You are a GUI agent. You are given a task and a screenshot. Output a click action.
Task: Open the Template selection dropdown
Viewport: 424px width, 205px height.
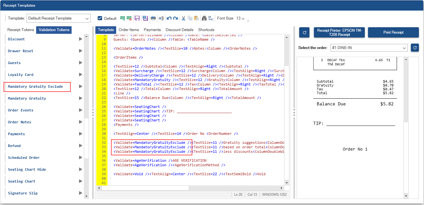[x=59, y=18]
